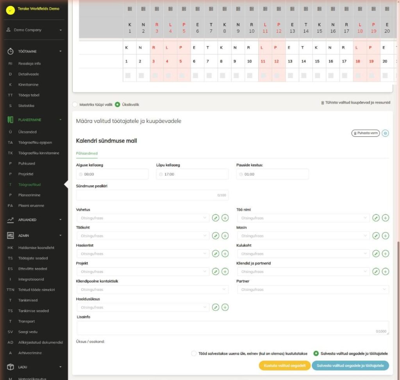Click the ARUANDED chart icon
Image resolution: width=400 pixels, height=380 pixels.
point(10,220)
